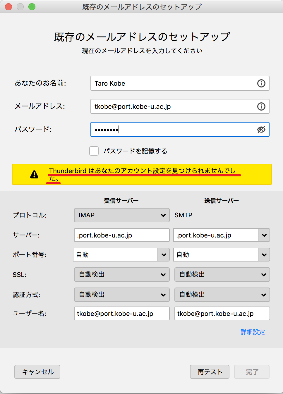The width and height of the screenshot is (283, 394).
Task: Enable パスワードを記憶する checkbox
Action: 94,151
